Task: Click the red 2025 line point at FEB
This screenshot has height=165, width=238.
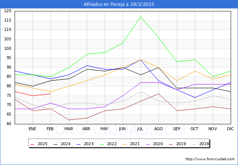Action: [51, 94]
